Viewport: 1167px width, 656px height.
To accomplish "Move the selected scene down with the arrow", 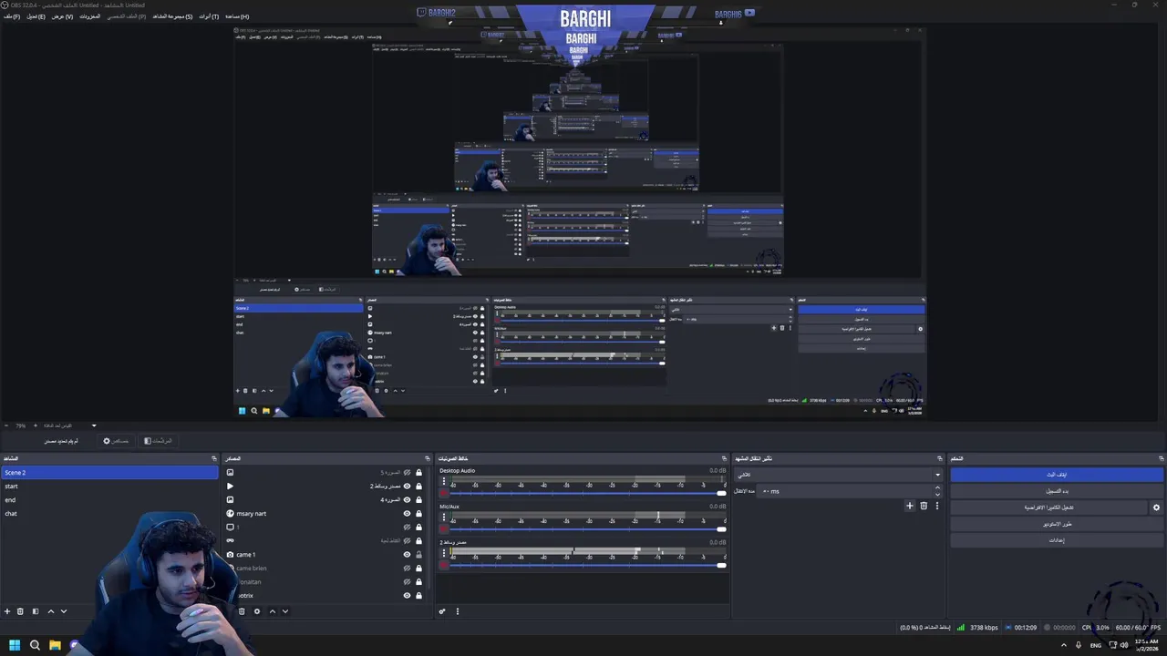I will [x=64, y=611].
